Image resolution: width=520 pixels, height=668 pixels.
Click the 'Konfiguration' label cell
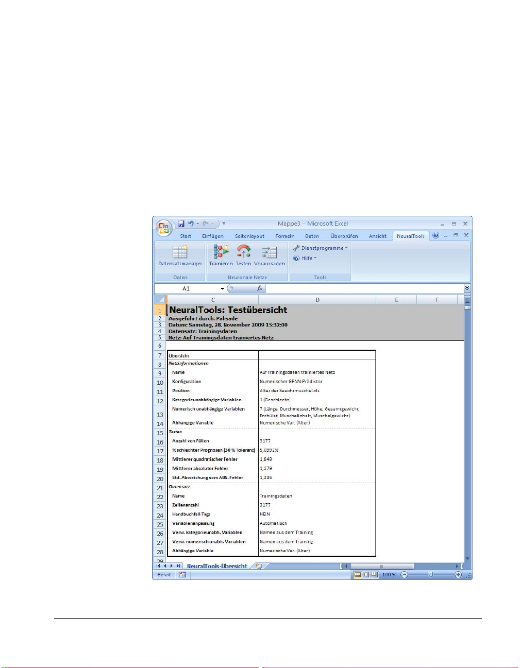pyautogui.click(x=187, y=382)
